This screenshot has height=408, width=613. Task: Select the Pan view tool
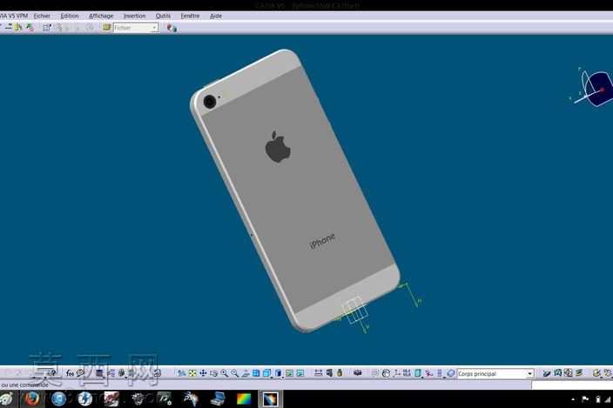click(203, 373)
